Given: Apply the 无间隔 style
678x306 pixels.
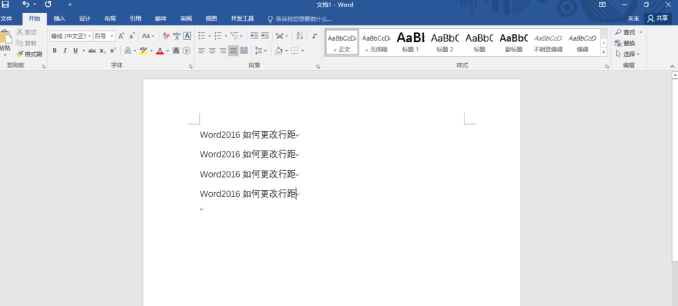Looking at the screenshot, I should pos(376,43).
